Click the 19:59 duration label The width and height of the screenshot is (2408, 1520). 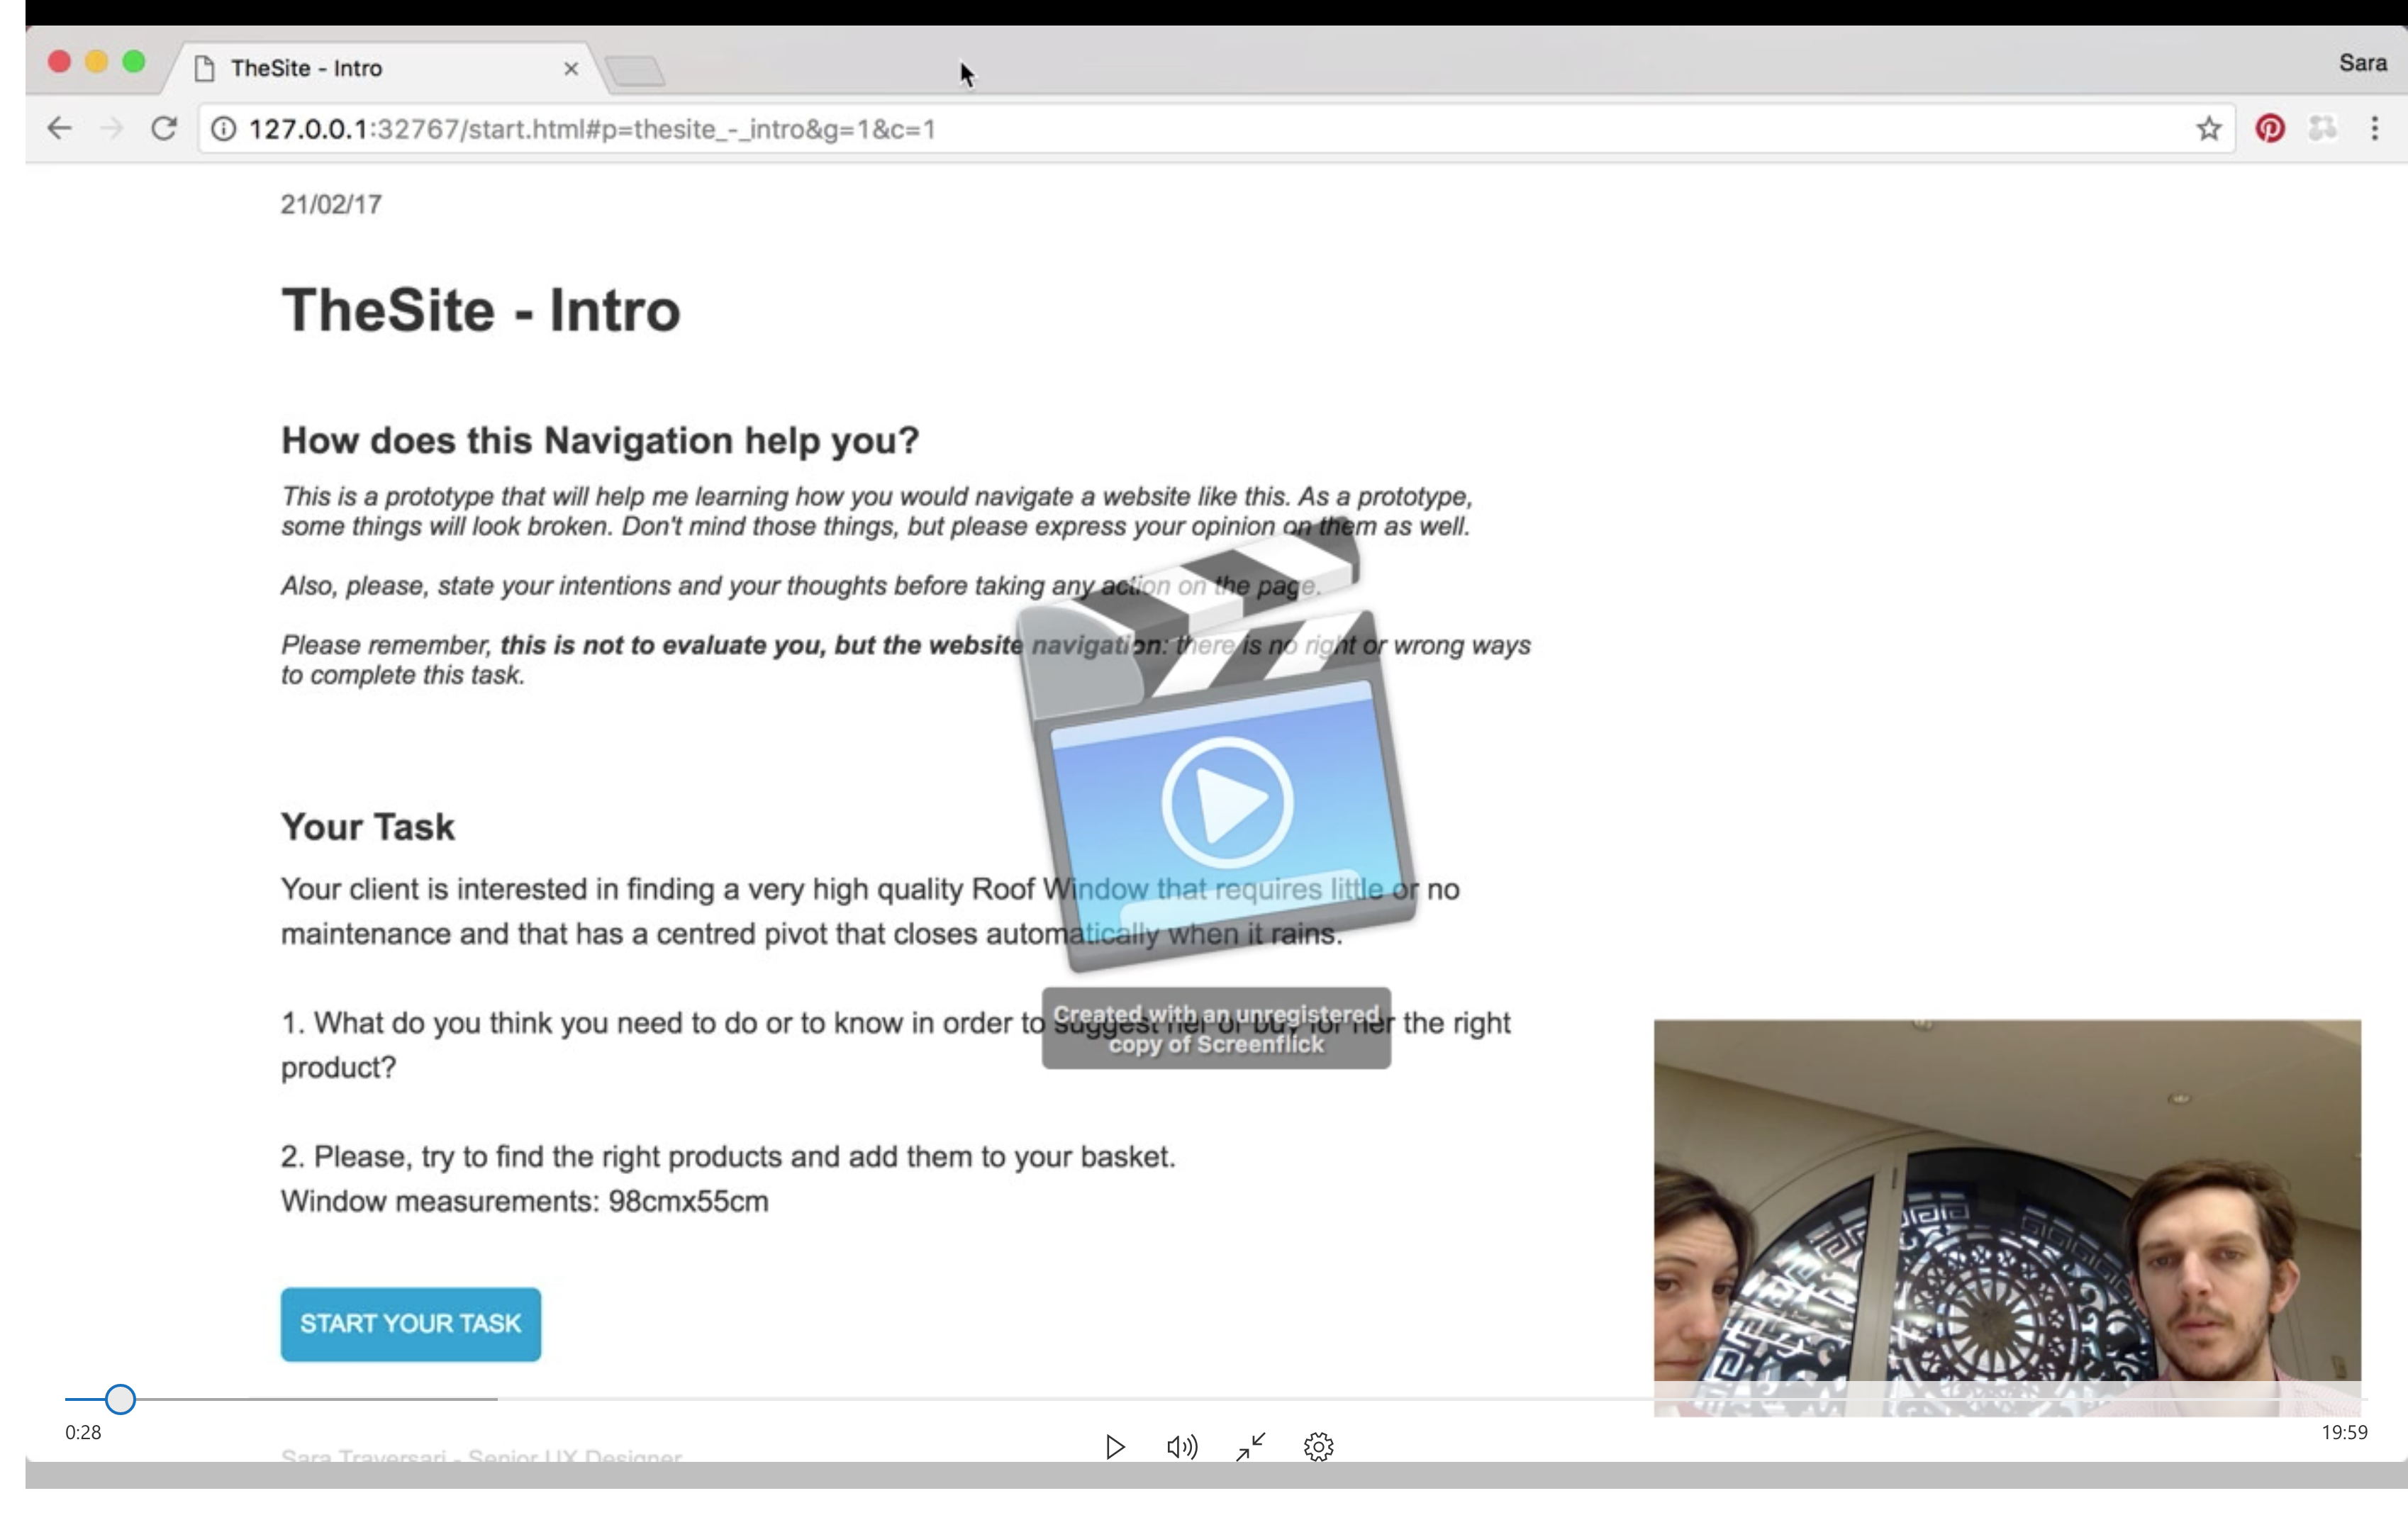[x=2344, y=1432]
